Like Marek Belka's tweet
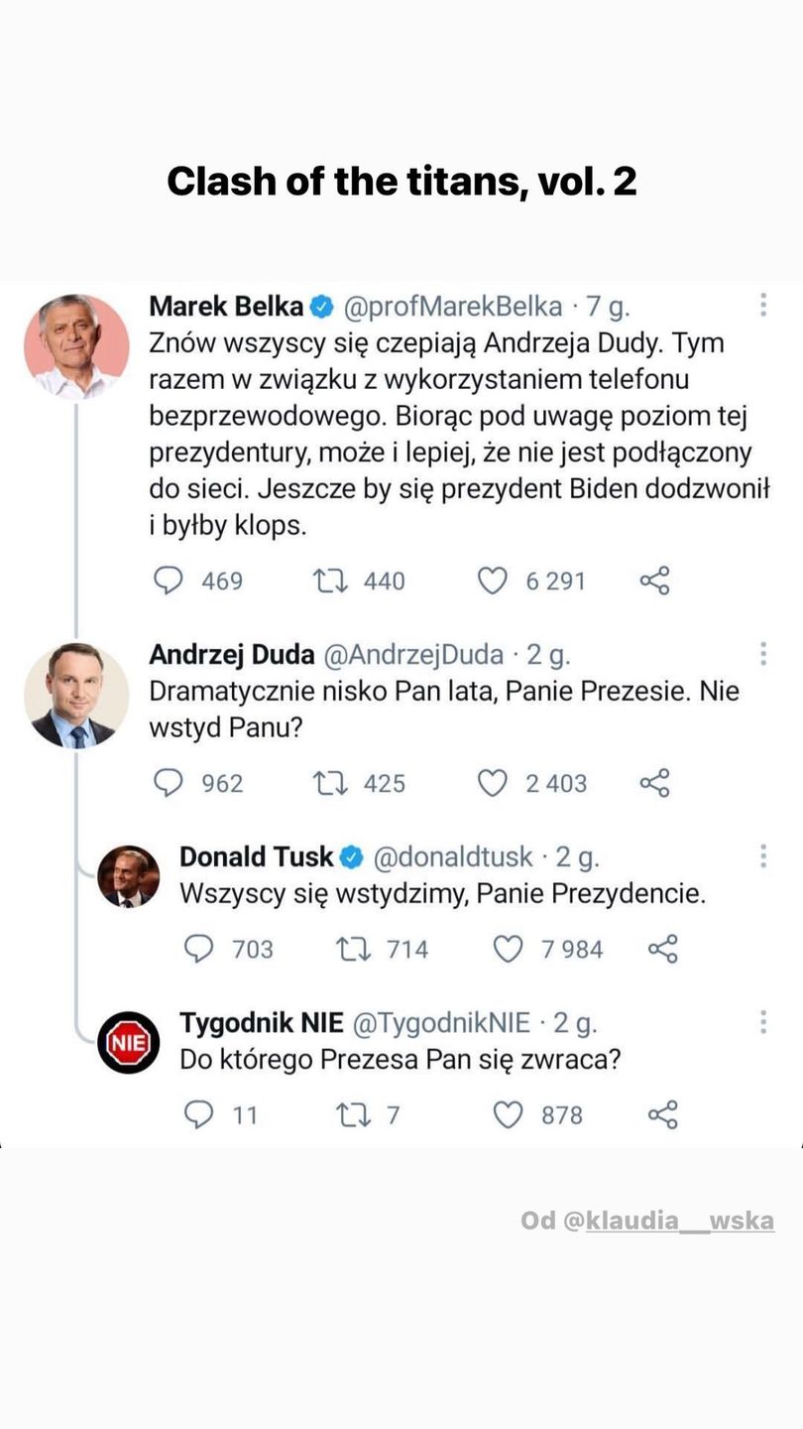Viewport: 803px width, 1429px height. pos(493,581)
